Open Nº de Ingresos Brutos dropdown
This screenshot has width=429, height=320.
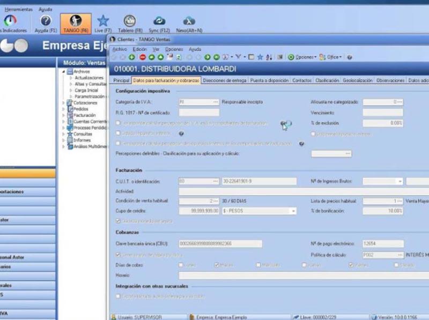coord(400,181)
